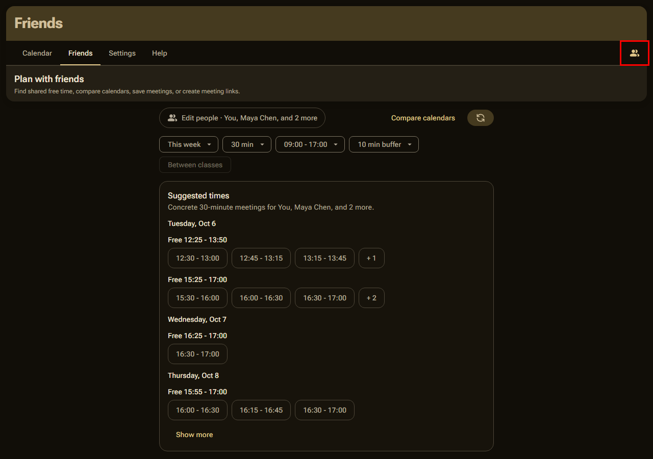Select Wednesday's 16:30 - 17:00 slot

point(197,354)
